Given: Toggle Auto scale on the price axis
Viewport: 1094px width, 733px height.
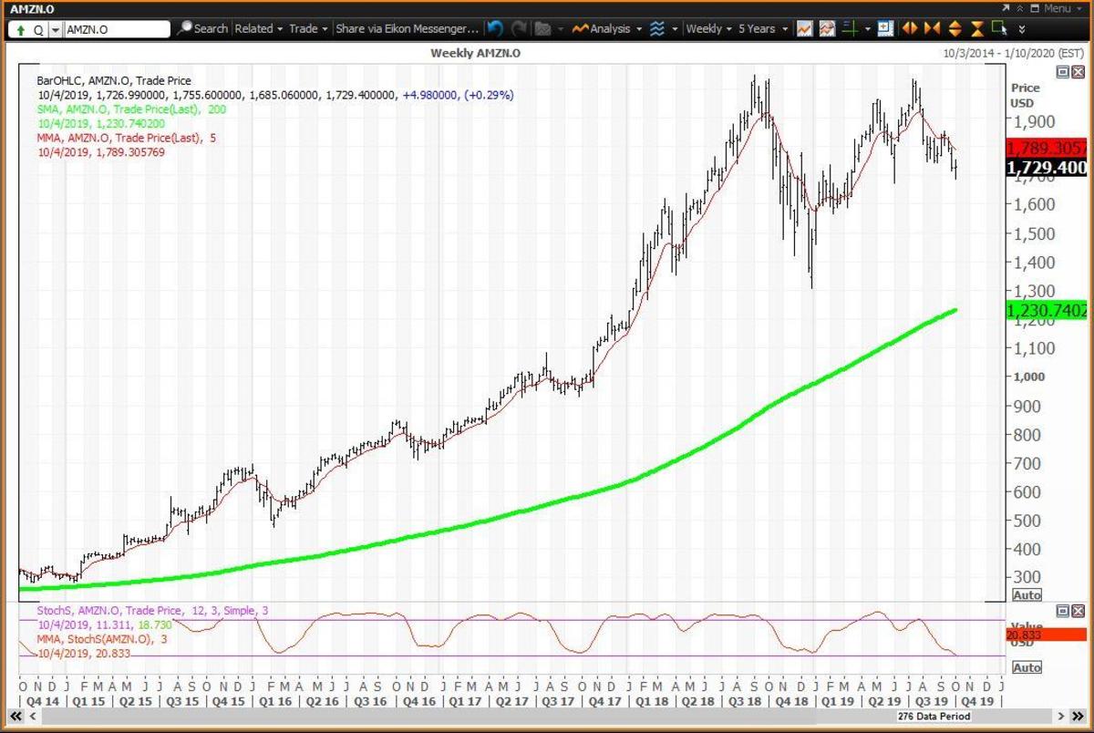Looking at the screenshot, I should (1027, 594).
